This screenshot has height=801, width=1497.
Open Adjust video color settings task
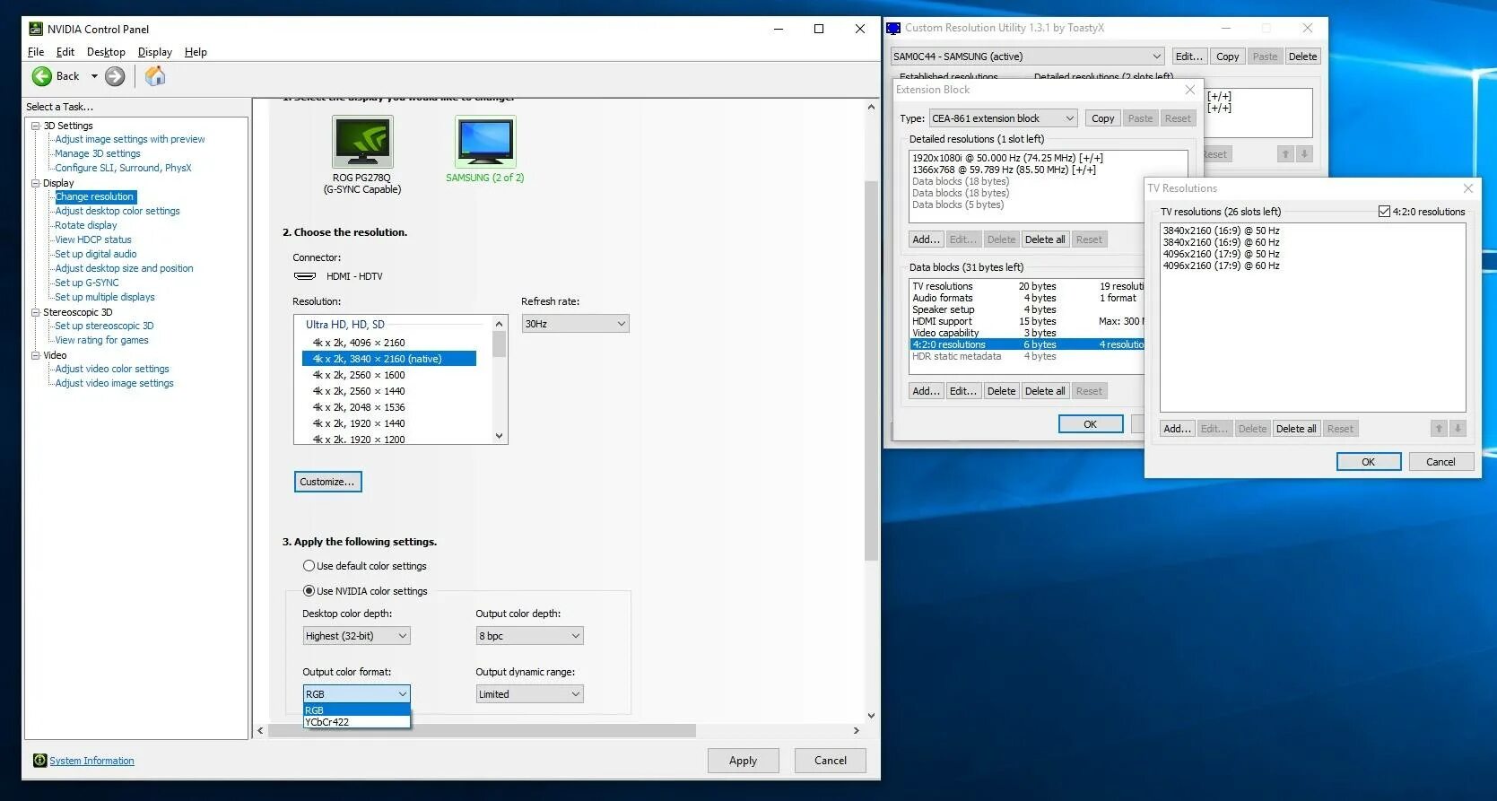(x=112, y=369)
